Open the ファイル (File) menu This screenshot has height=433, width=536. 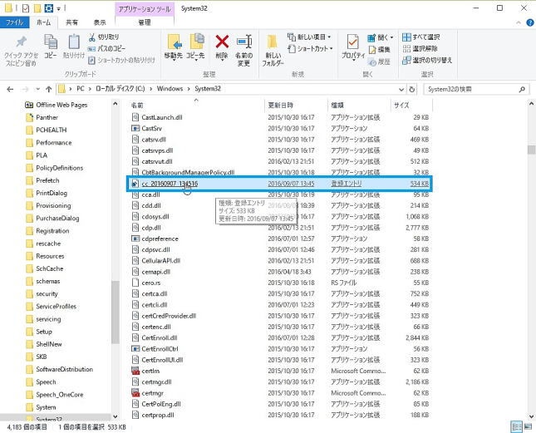15,22
